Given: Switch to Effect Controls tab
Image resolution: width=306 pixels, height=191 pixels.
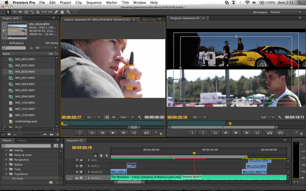Looking at the screenshot, I should (149, 19).
